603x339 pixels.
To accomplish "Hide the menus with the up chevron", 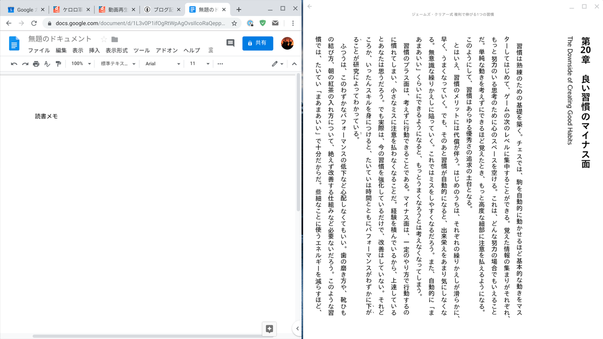I will coord(294,64).
